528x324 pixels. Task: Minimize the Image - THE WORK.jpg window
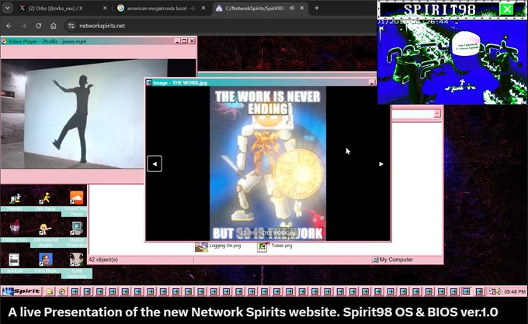pos(372,82)
